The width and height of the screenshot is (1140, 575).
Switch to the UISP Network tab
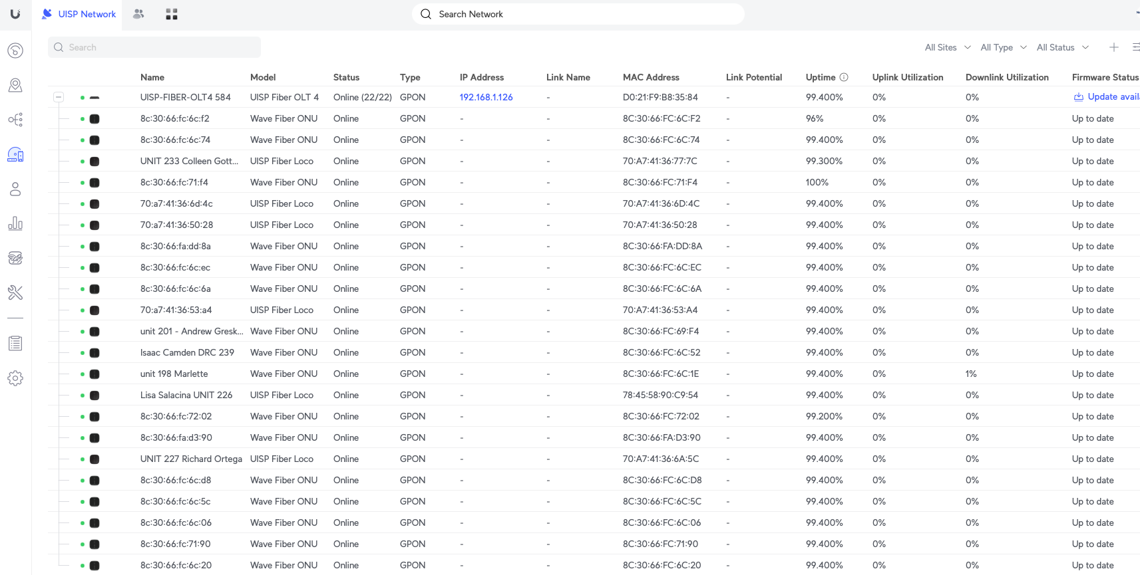[x=79, y=14]
